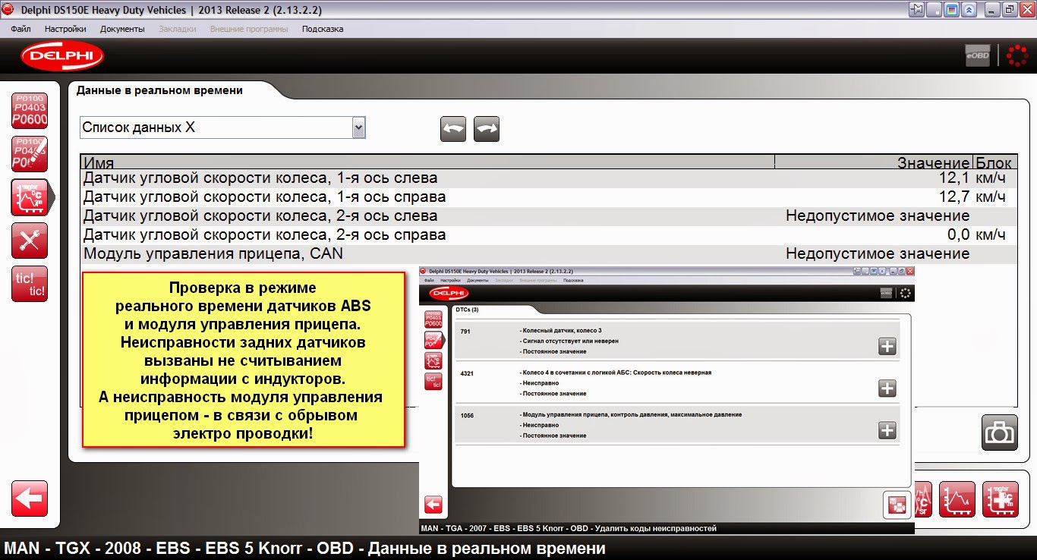Click the next data list arrow button
The height and width of the screenshot is (560, 1037).
point(487,129)
